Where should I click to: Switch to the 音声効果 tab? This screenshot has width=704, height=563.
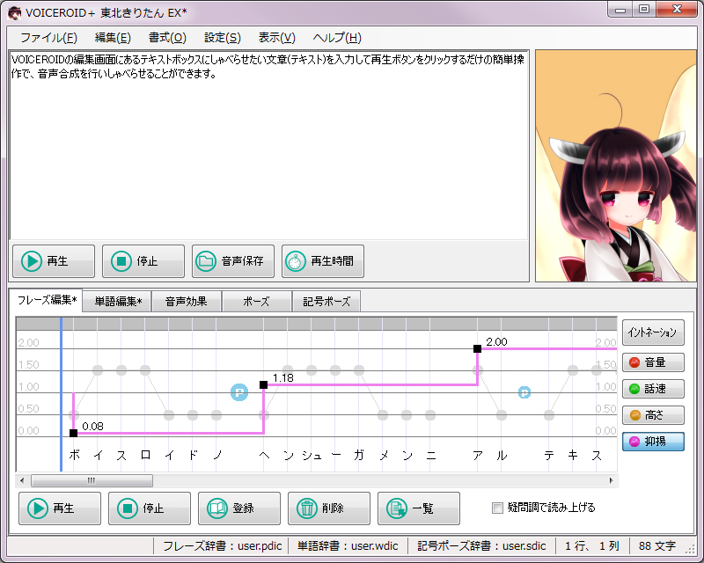(187, 302)
